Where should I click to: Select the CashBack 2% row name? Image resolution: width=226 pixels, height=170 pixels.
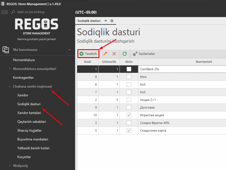pos(149,69)
